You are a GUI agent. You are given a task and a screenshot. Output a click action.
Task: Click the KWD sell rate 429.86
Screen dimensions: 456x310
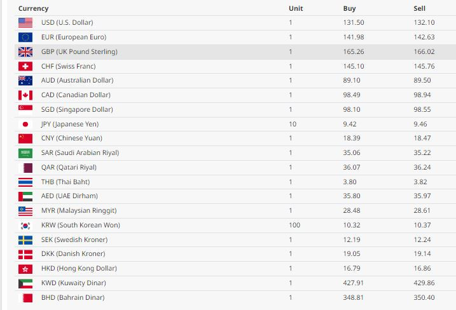pyautogui.click(x=424, y=283)
